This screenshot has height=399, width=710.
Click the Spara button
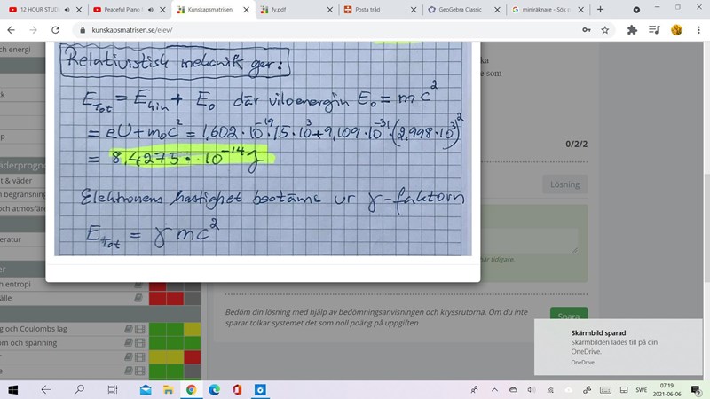568,317
